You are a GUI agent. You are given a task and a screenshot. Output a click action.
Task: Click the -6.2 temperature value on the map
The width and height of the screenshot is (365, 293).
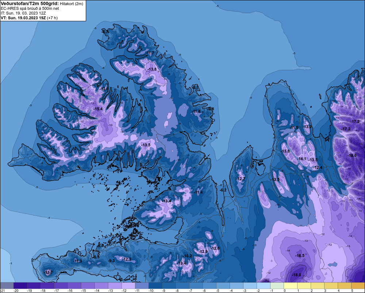[x=223, y=190]
